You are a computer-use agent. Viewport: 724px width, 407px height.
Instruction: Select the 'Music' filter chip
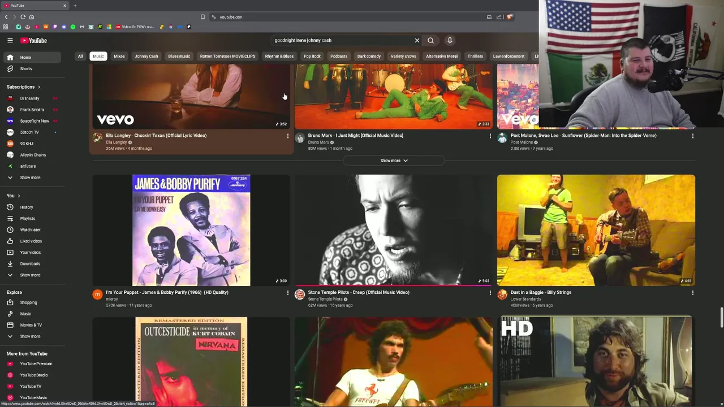coord(98,56)
